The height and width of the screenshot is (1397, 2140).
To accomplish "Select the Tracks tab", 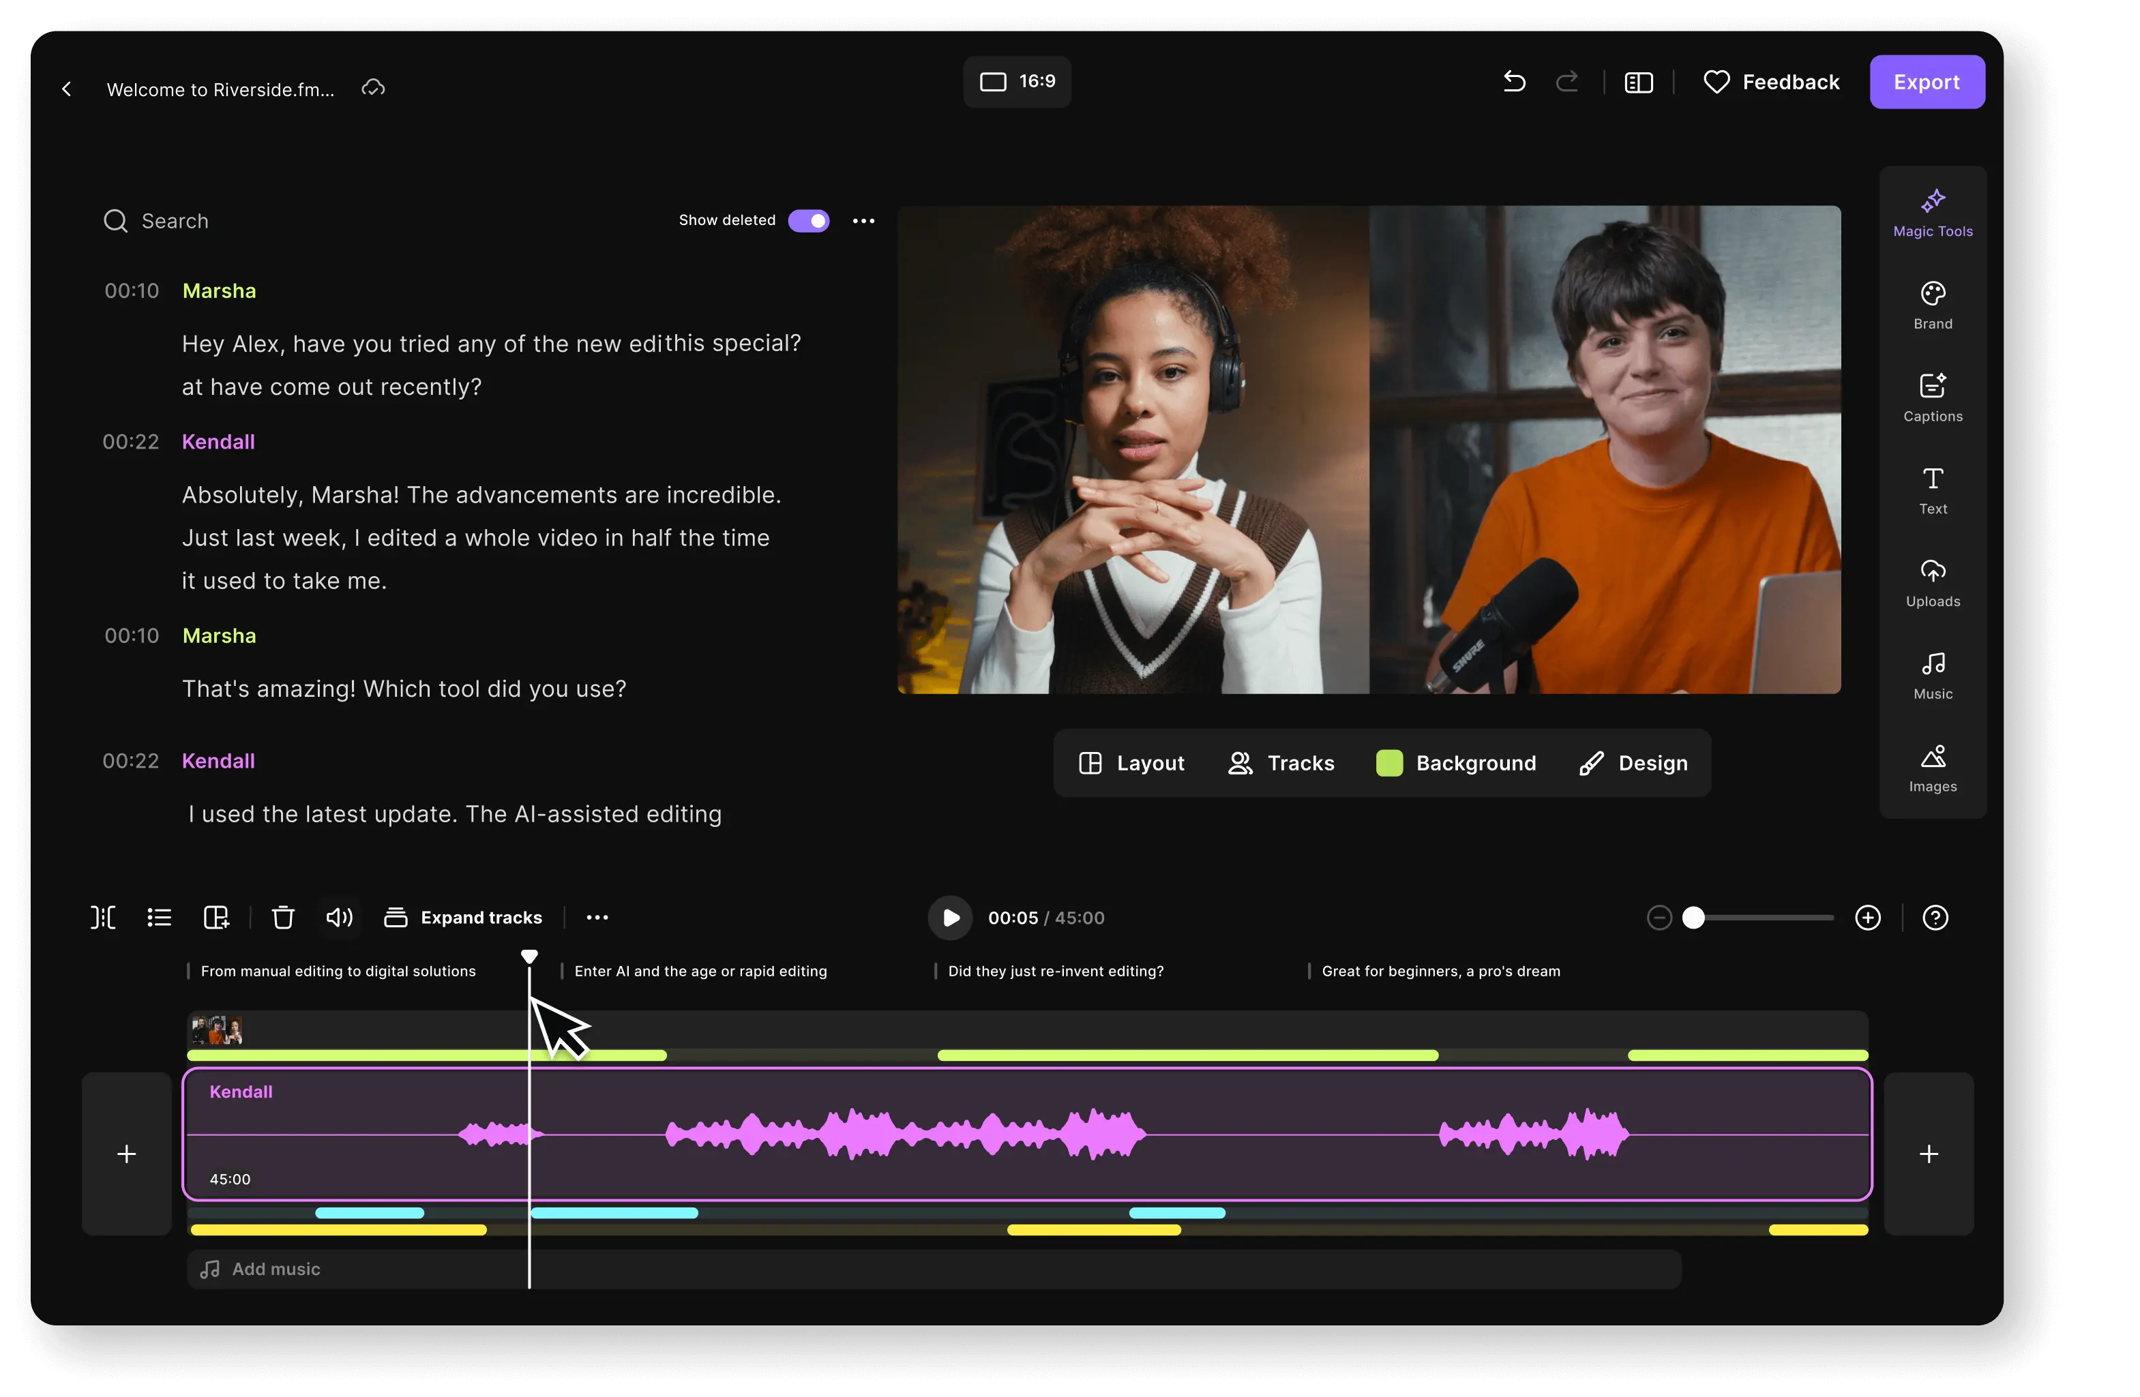I will 1281,762.
